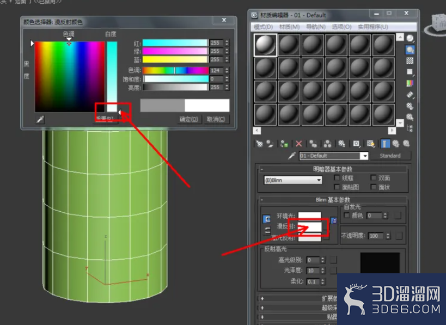This screenshot has height=325, width=446.
Task: Click map button beside 不透明度 value
Action: coord(399,236)
